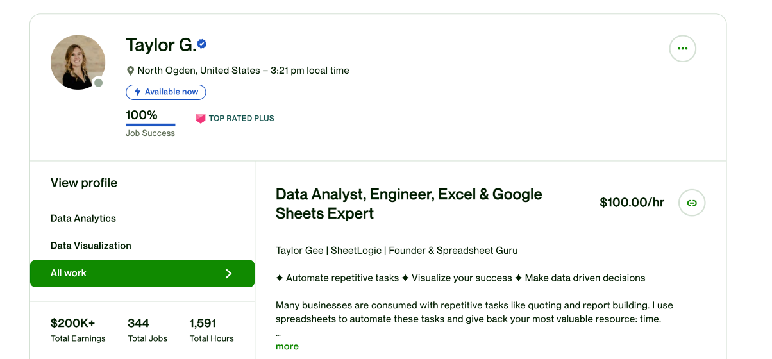This screenshot has height=359, width=772.
Task: Click the Available now badge
Action: pyautogui.click(x=166, y=92)
